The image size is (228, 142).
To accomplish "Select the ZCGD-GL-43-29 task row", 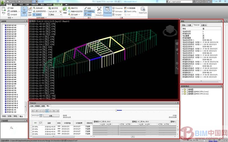I will [50, 127].
